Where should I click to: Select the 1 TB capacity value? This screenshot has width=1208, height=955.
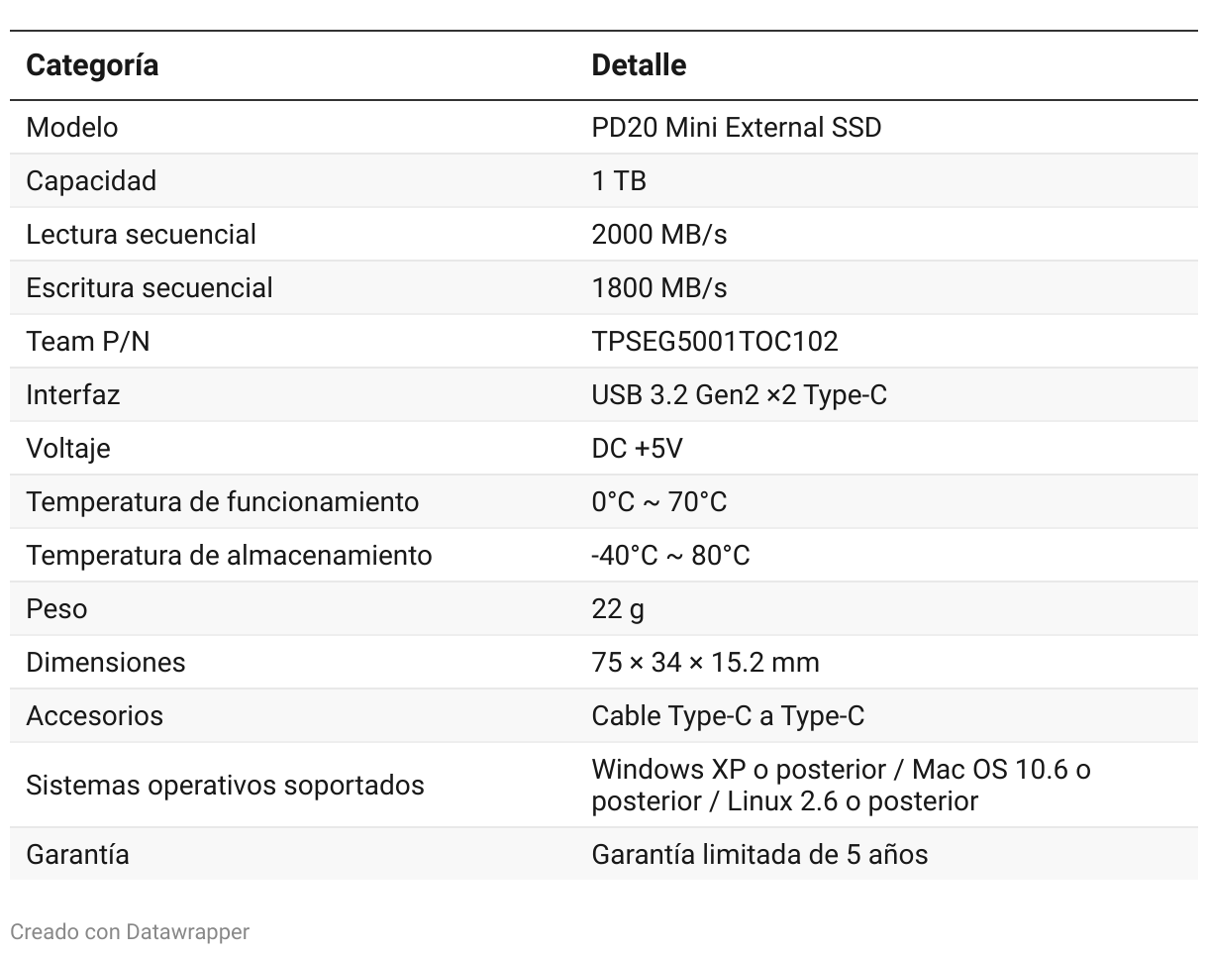coord(619,181)
